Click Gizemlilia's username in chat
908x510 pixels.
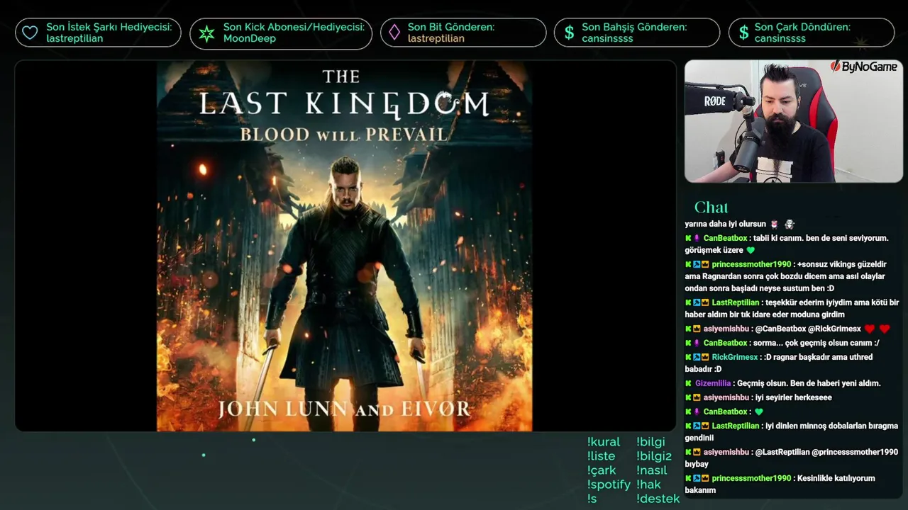click(713, 383)
